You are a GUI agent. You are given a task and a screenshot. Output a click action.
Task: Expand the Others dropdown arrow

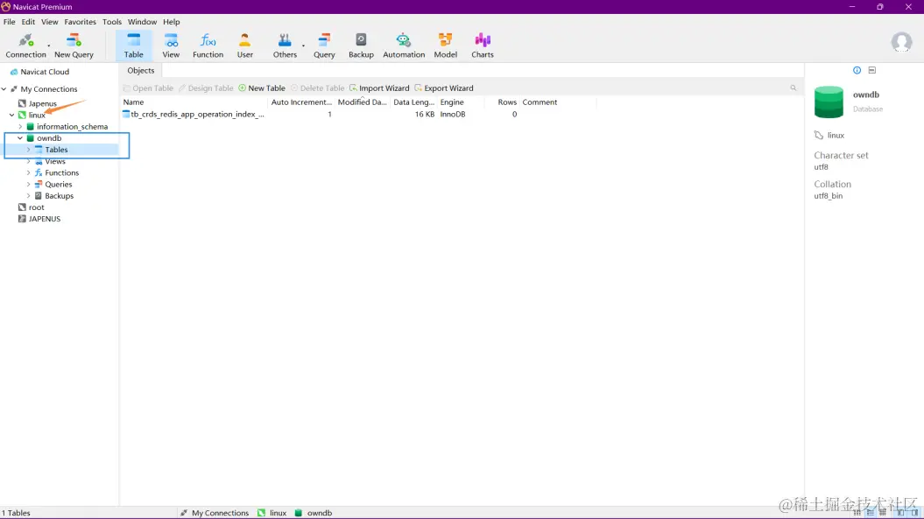point(304,46)
